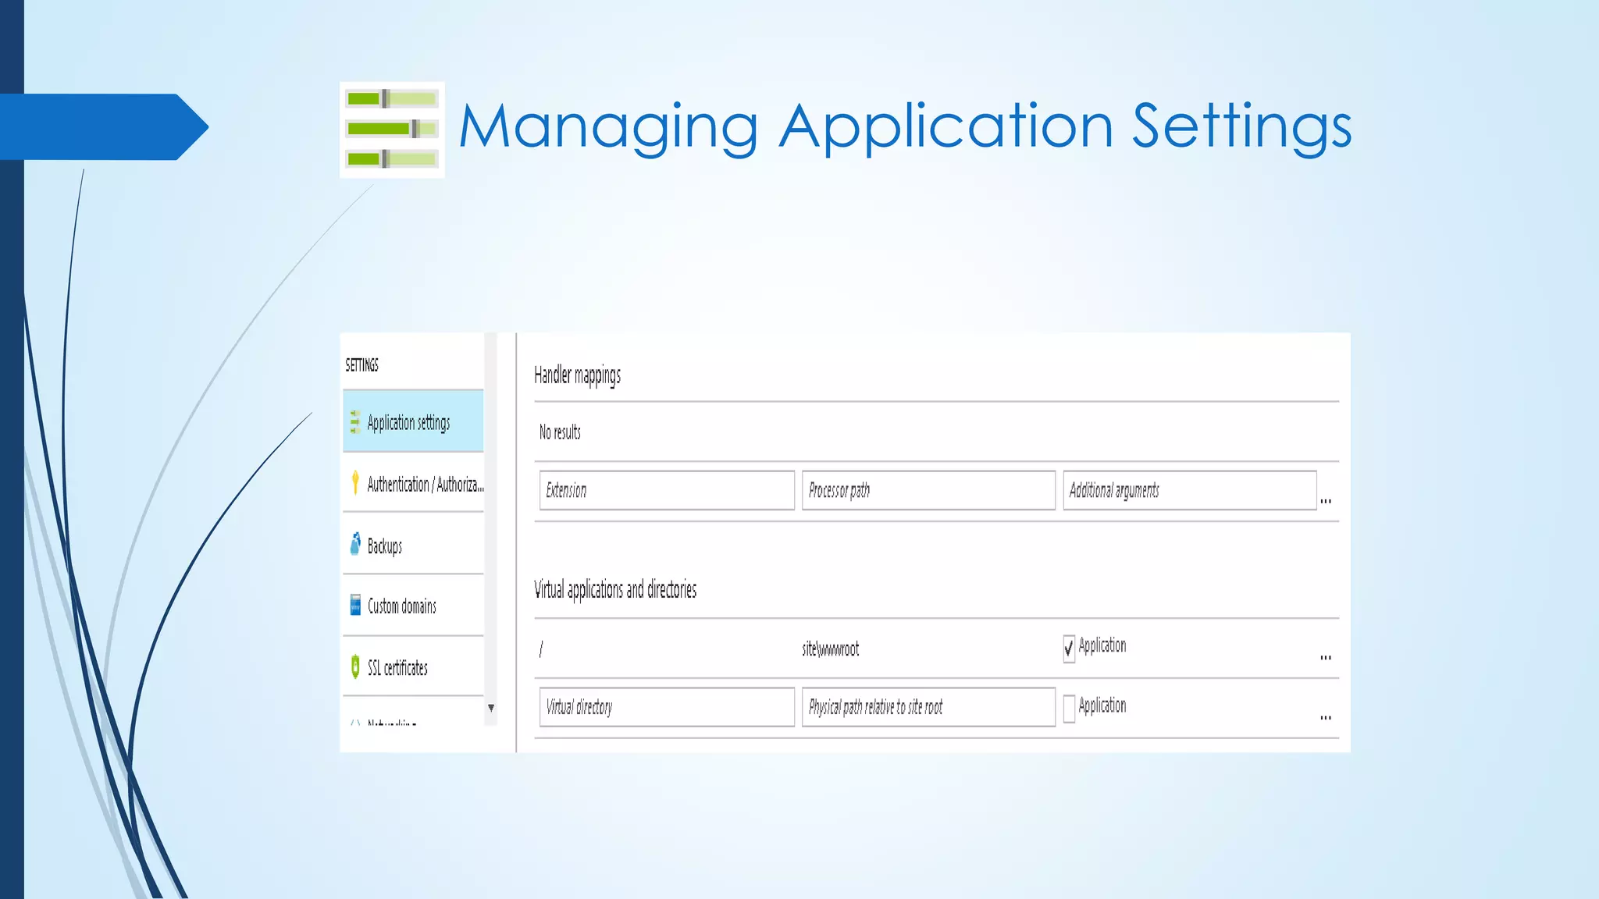Uncheck Application checkbox for site\wwwroot row
The height and width of the screenshot is (899, 1599).
pos(1069,648)
